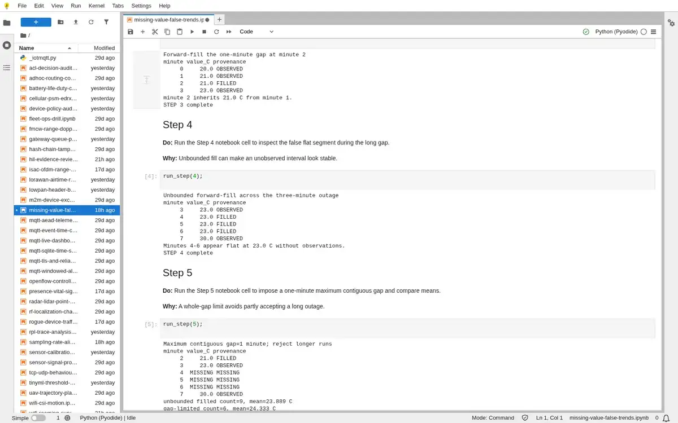678x423 pixels.
Task: Open the Property Inspector gear icon
Action: point(671,23)
